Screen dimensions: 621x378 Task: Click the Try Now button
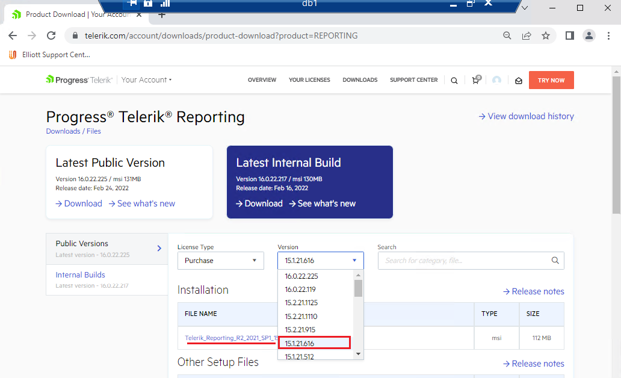tap(551, 80)
